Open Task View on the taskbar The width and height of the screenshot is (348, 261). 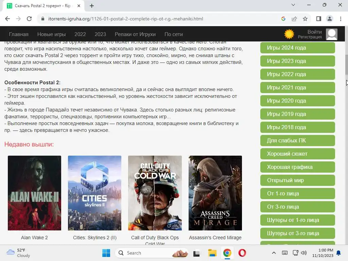click(x=196, y=253)
